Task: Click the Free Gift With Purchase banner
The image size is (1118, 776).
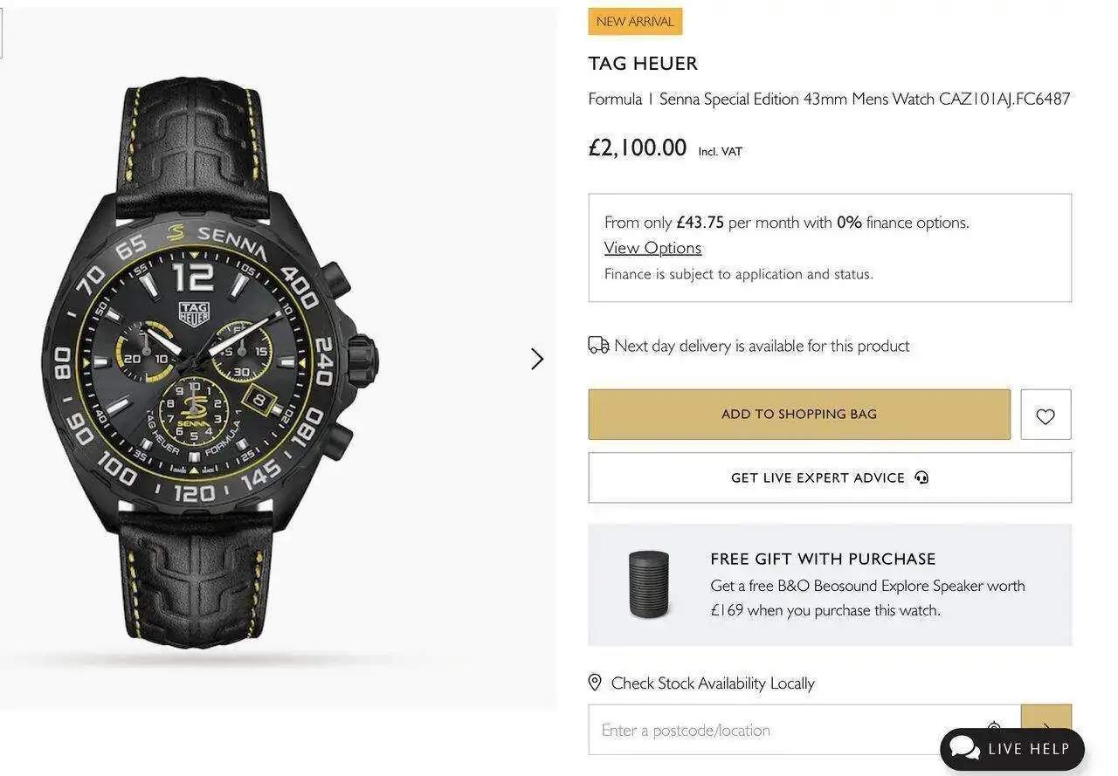Action: [x=830, y=585]
